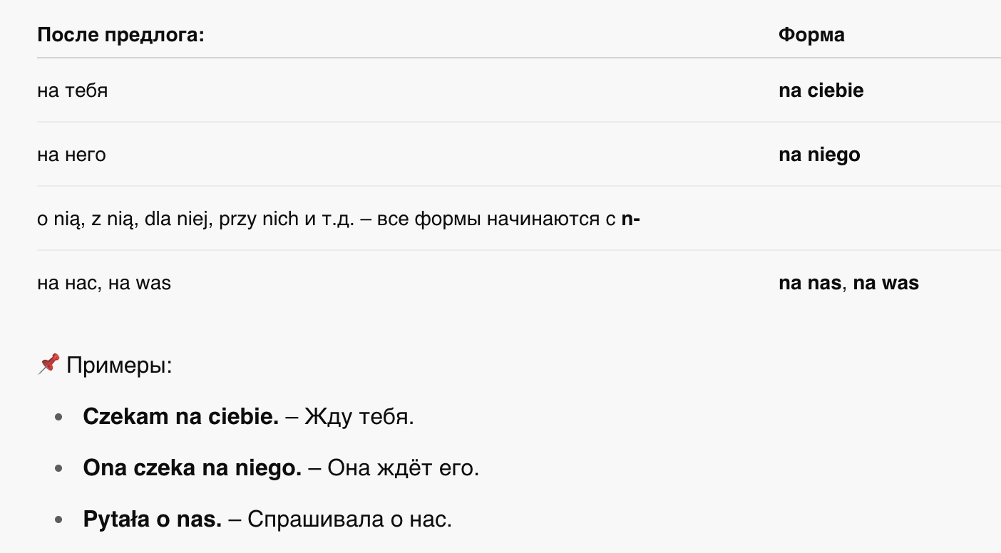Click the pushpin emoji next to Примеры
This screenshot has height=553, width=1001.
(x=48, y=365)
